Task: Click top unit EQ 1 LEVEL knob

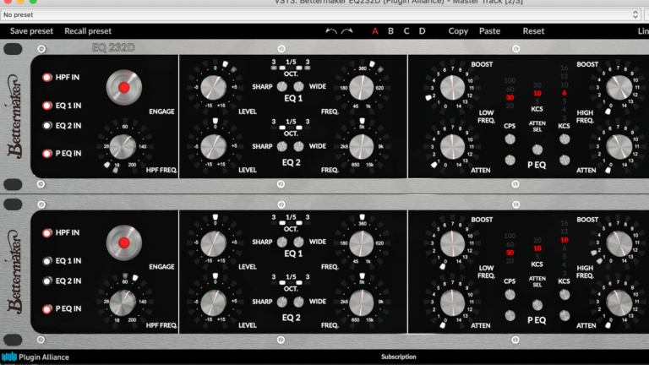Action: pyautogui.click(x=214, y=88)
